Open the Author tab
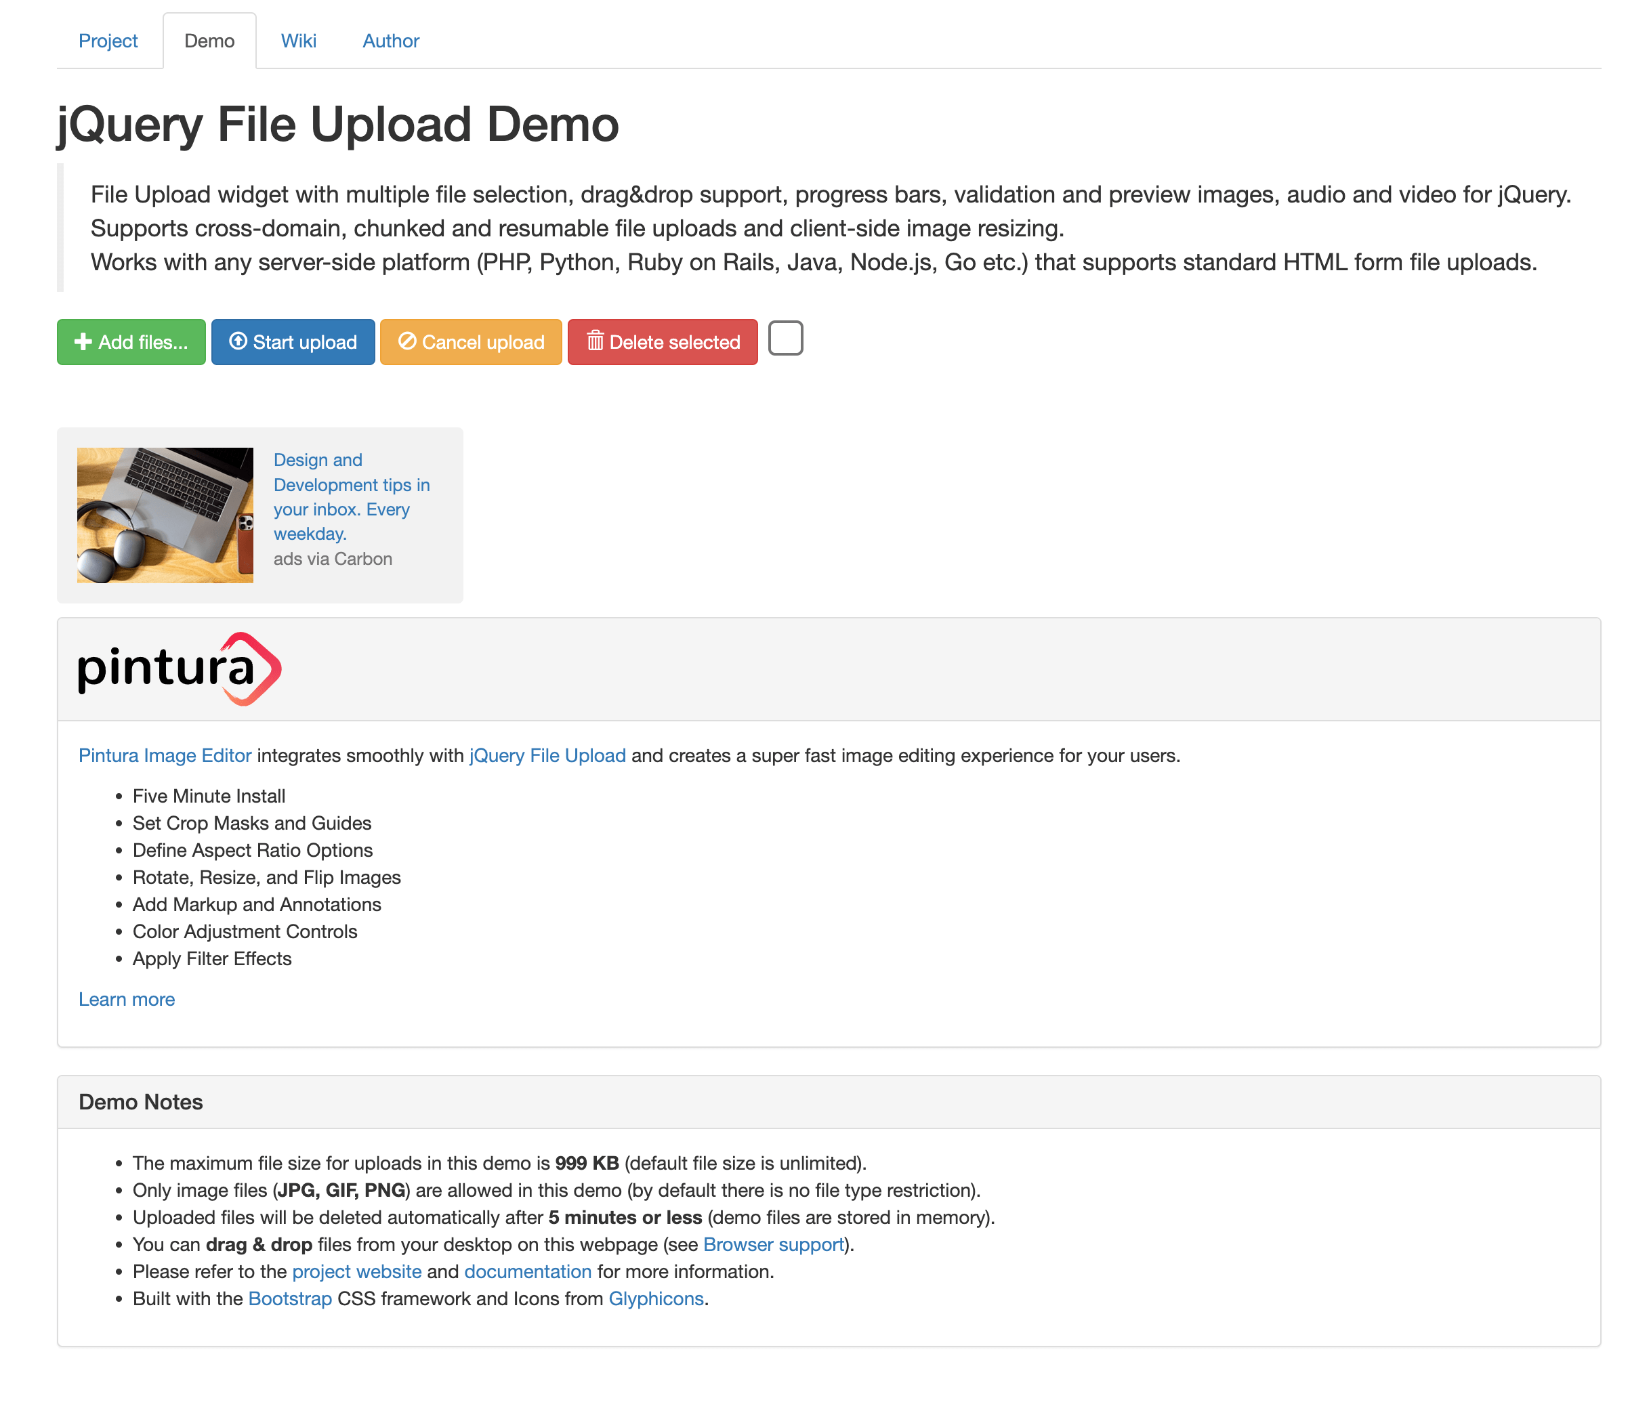Image resolution: width=1649 pixels, height=1421 pixels. pos(391,41)
